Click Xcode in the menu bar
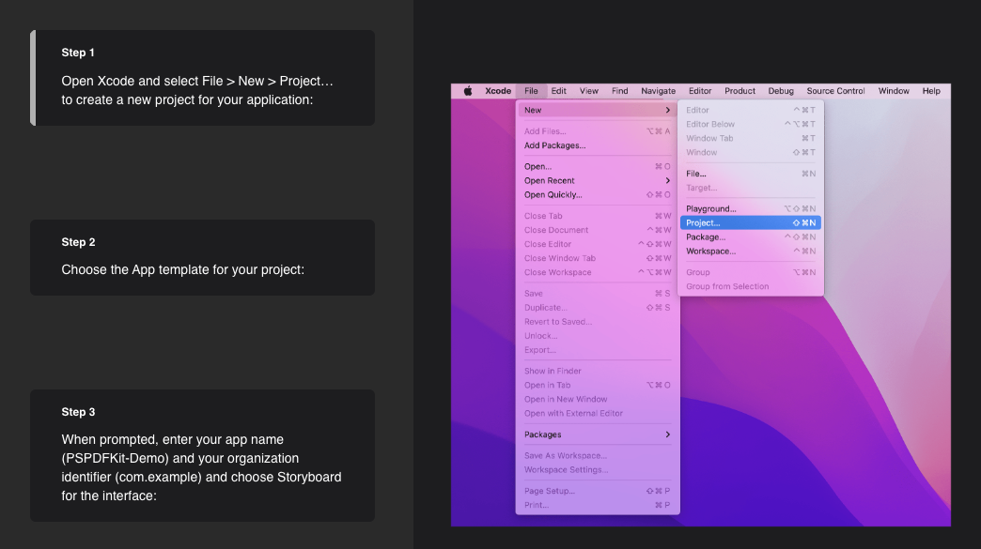Screen dimensions: 981x549 point(498,91)
